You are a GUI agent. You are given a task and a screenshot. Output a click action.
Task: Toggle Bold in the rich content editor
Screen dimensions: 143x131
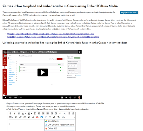point(10,113)
